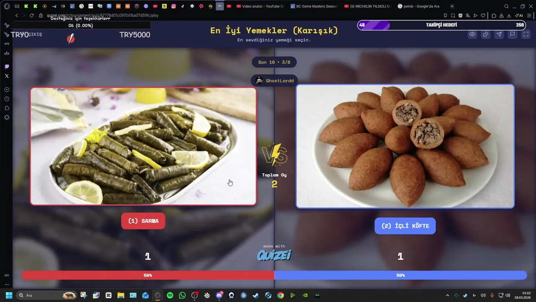Open Spotify from the taskbar
Image resolution: width=536 pixels, height=302 pixels.
click(x=170, y=295)
